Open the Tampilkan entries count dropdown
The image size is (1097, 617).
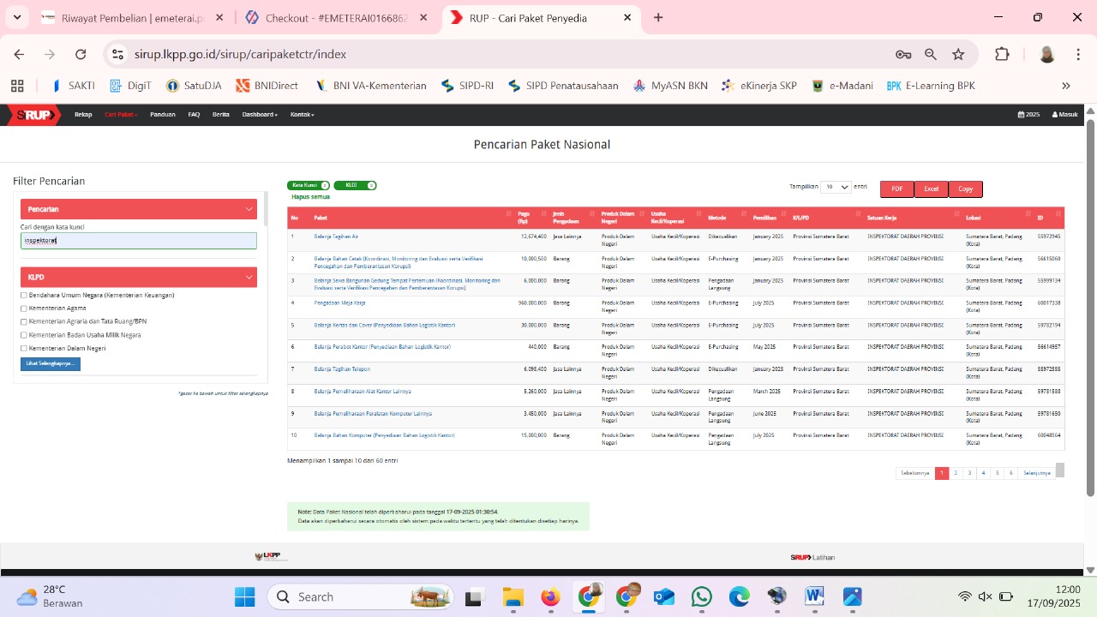tap(836, 187)
